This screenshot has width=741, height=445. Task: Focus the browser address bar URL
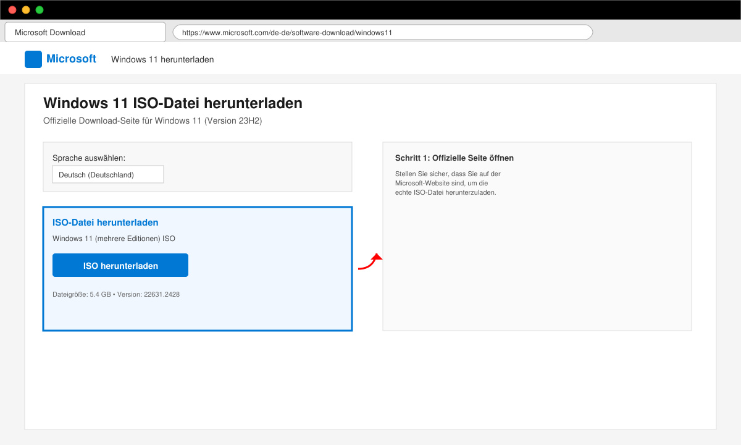coord(383,32)
